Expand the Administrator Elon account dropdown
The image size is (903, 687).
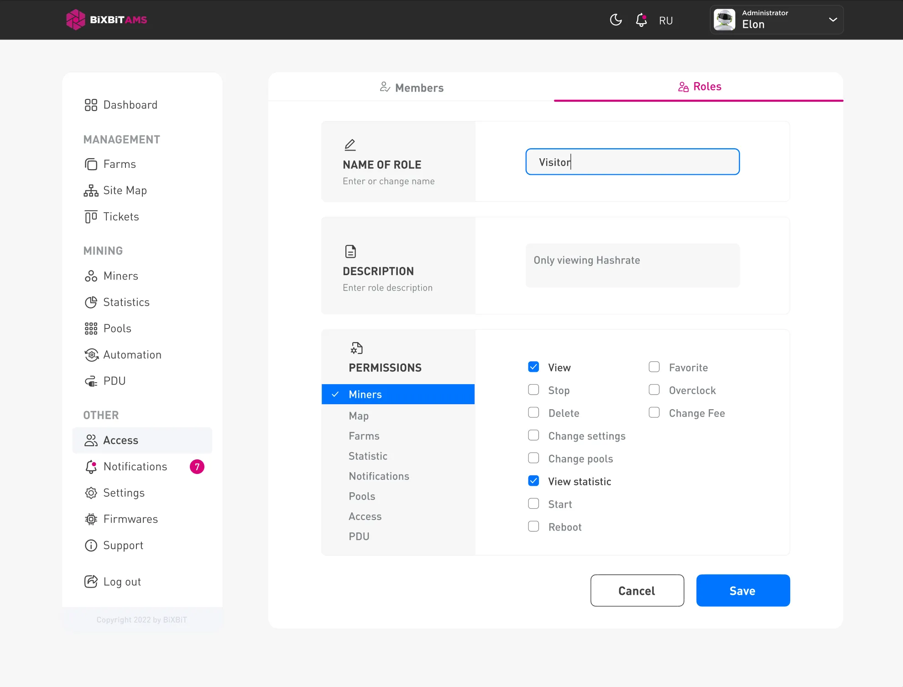tap(832, 20)
